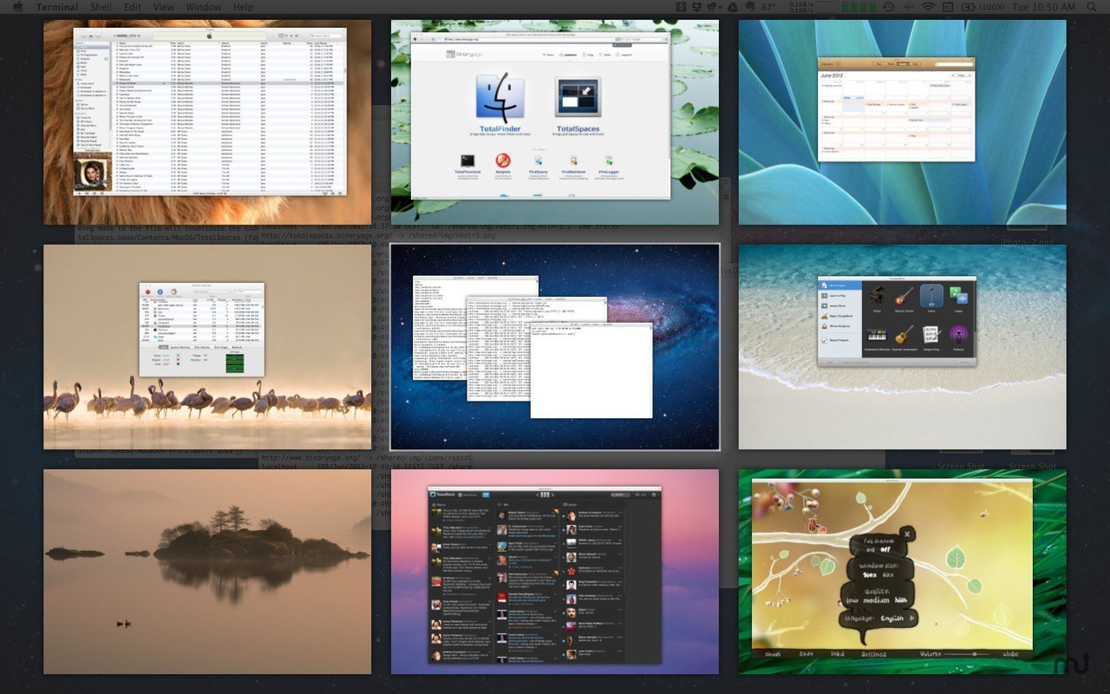Click the album artwork in iTunes window
This screenshot has width=1110, height=694.
91,173
